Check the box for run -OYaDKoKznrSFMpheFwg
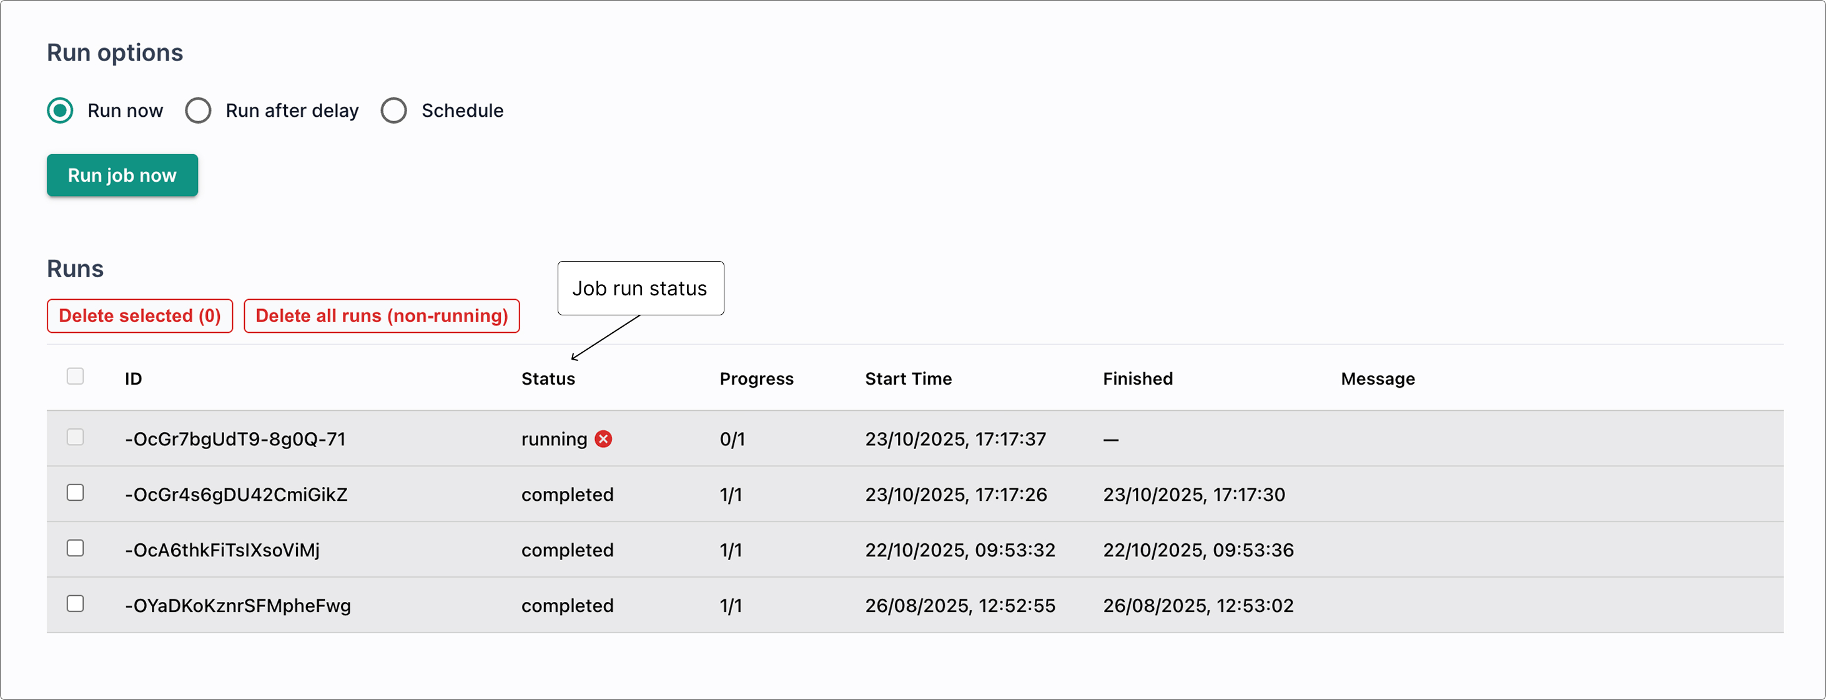Viewport: 1826px width, 700px height. (x=75, y=604)
